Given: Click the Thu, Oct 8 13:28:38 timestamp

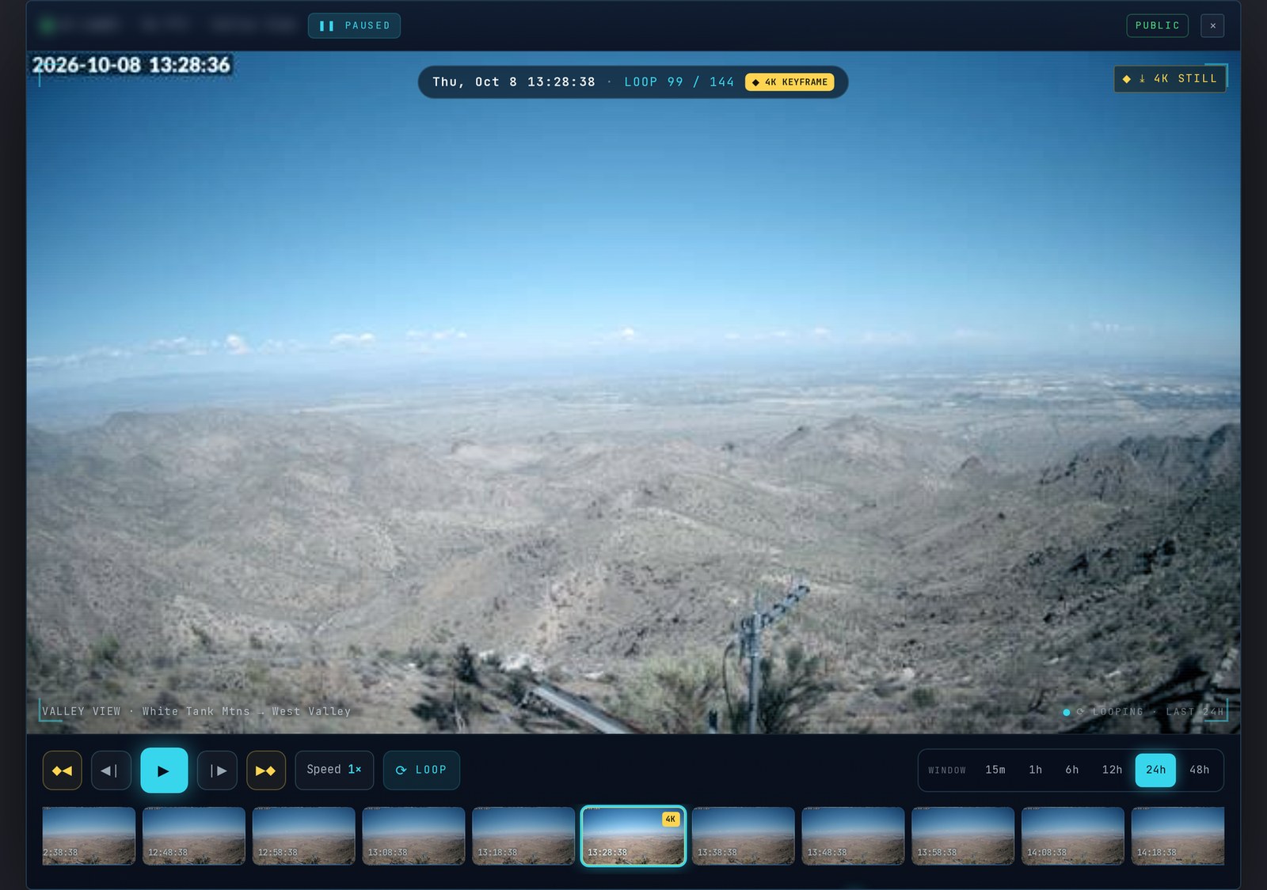Looking at the screenshot, I should point(514,82).
